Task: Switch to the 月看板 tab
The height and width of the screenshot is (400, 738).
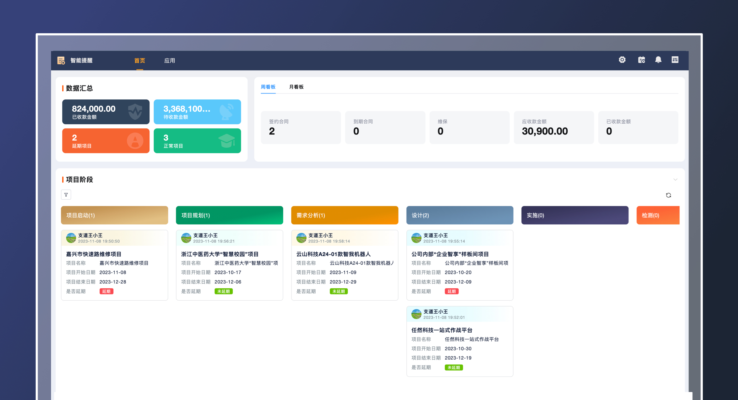Action: coord(296,87)
